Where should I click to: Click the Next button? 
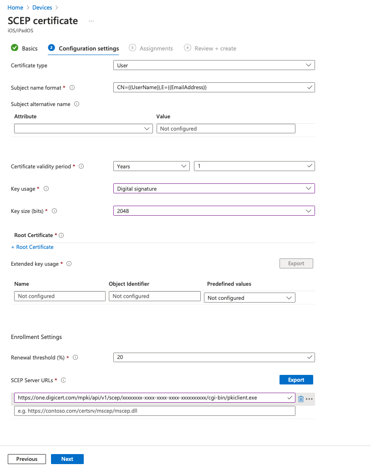click(x=67, y=459)
